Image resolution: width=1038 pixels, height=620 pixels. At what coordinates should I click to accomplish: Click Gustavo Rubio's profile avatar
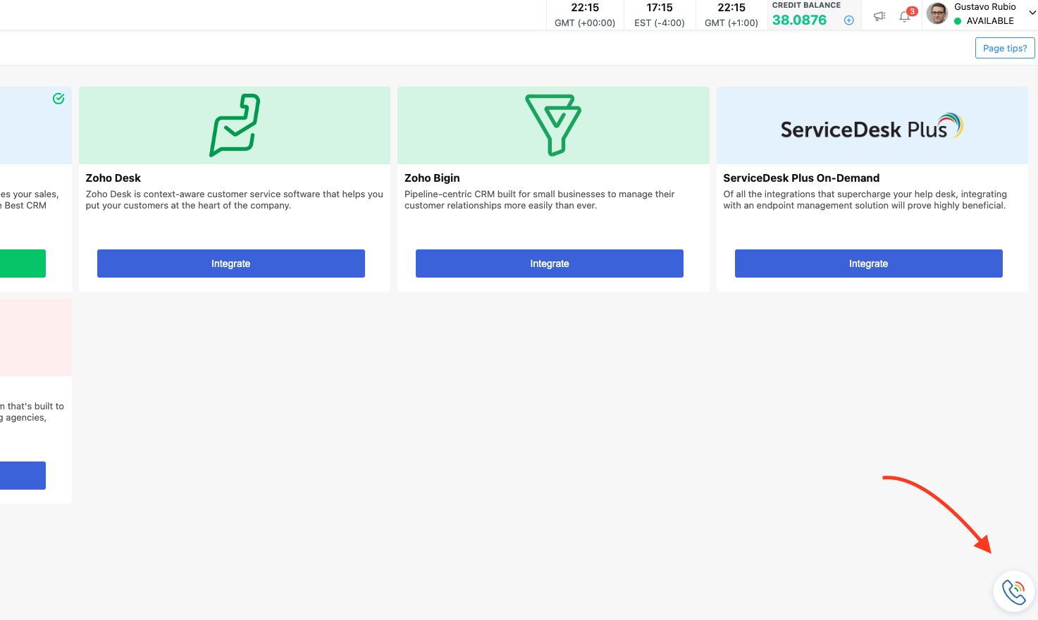click(937, 13)
